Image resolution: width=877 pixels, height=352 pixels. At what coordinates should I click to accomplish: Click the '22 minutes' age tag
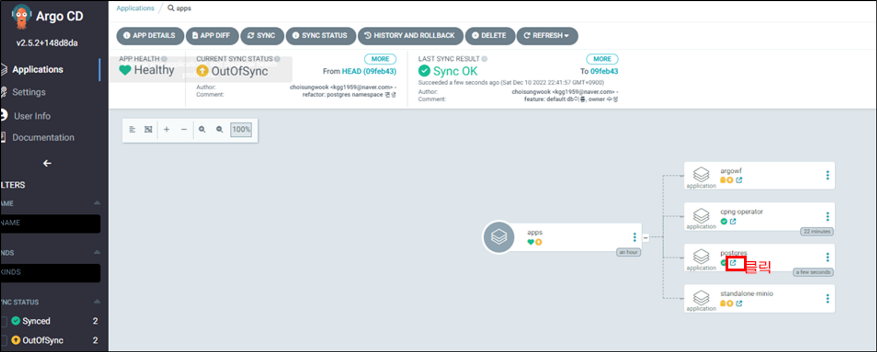pyautogui.click(x=817, y=231)
